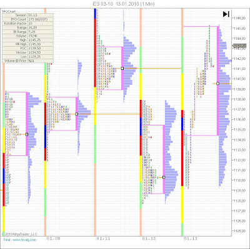The image size is (250, 249).
Task: Select the POC square marker of session 01.08
Action: [77, 114]
